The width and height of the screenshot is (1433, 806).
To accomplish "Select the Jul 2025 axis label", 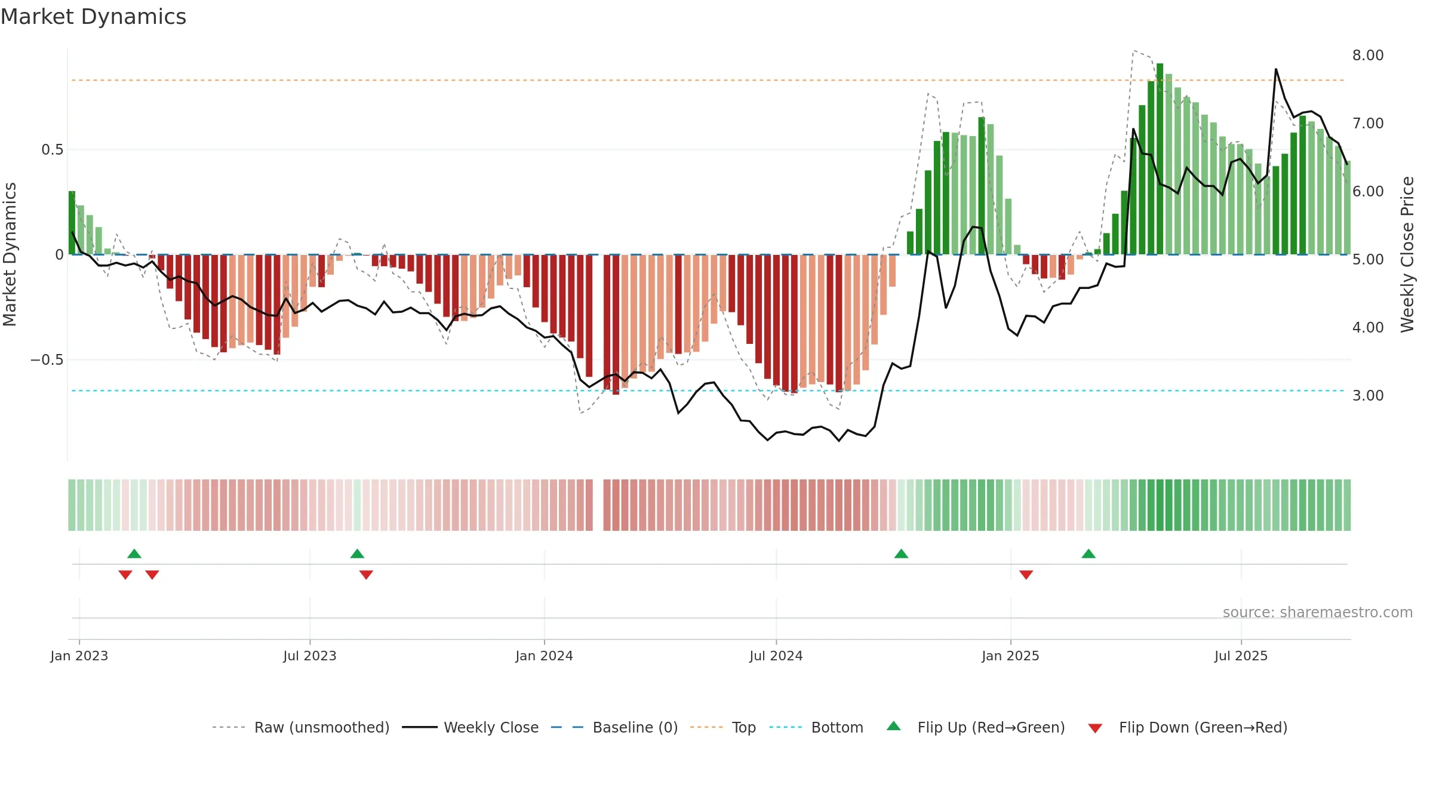I will click(1241, 656).
